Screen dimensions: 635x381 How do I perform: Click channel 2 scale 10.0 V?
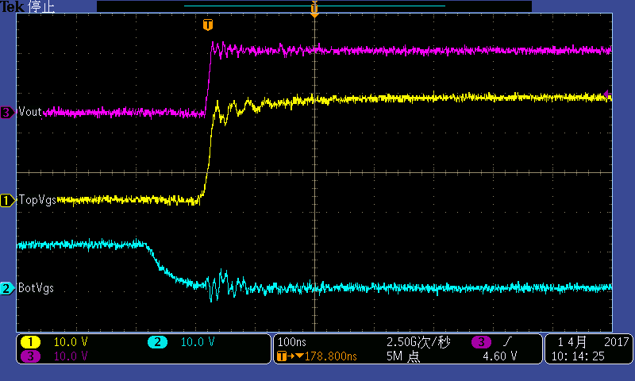pos(197,342)
